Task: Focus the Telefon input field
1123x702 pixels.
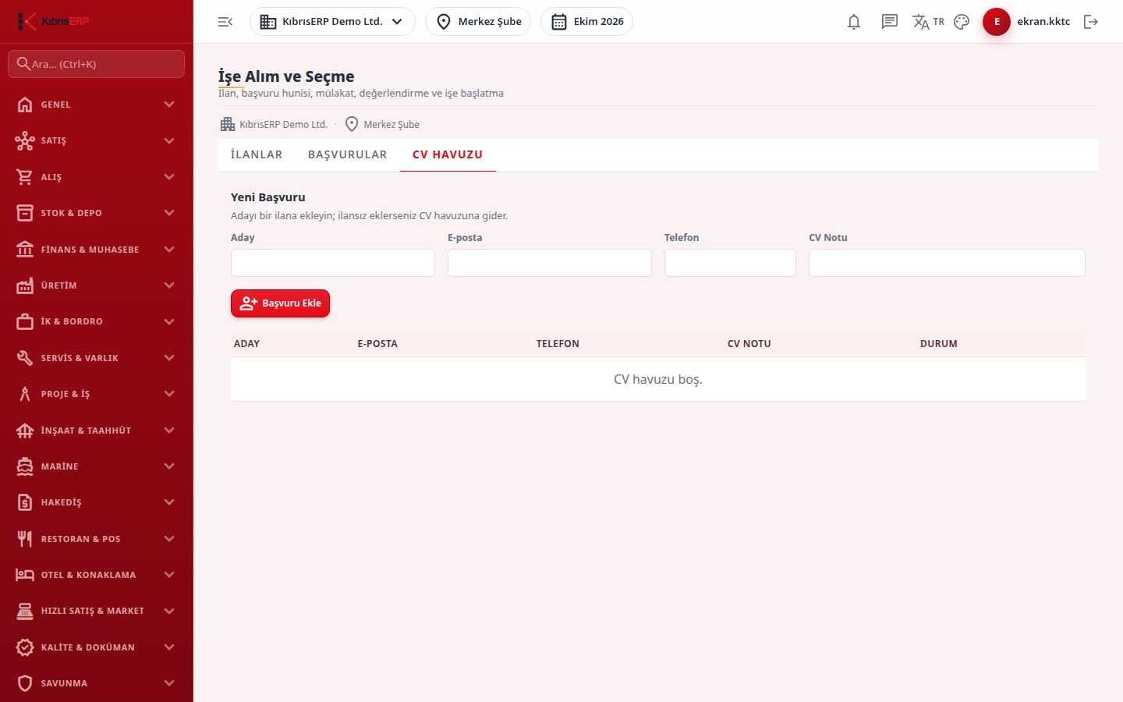Action: point(730,263)
